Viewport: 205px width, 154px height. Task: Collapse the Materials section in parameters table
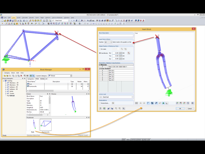pyautogui.click(x=100, y=65)
